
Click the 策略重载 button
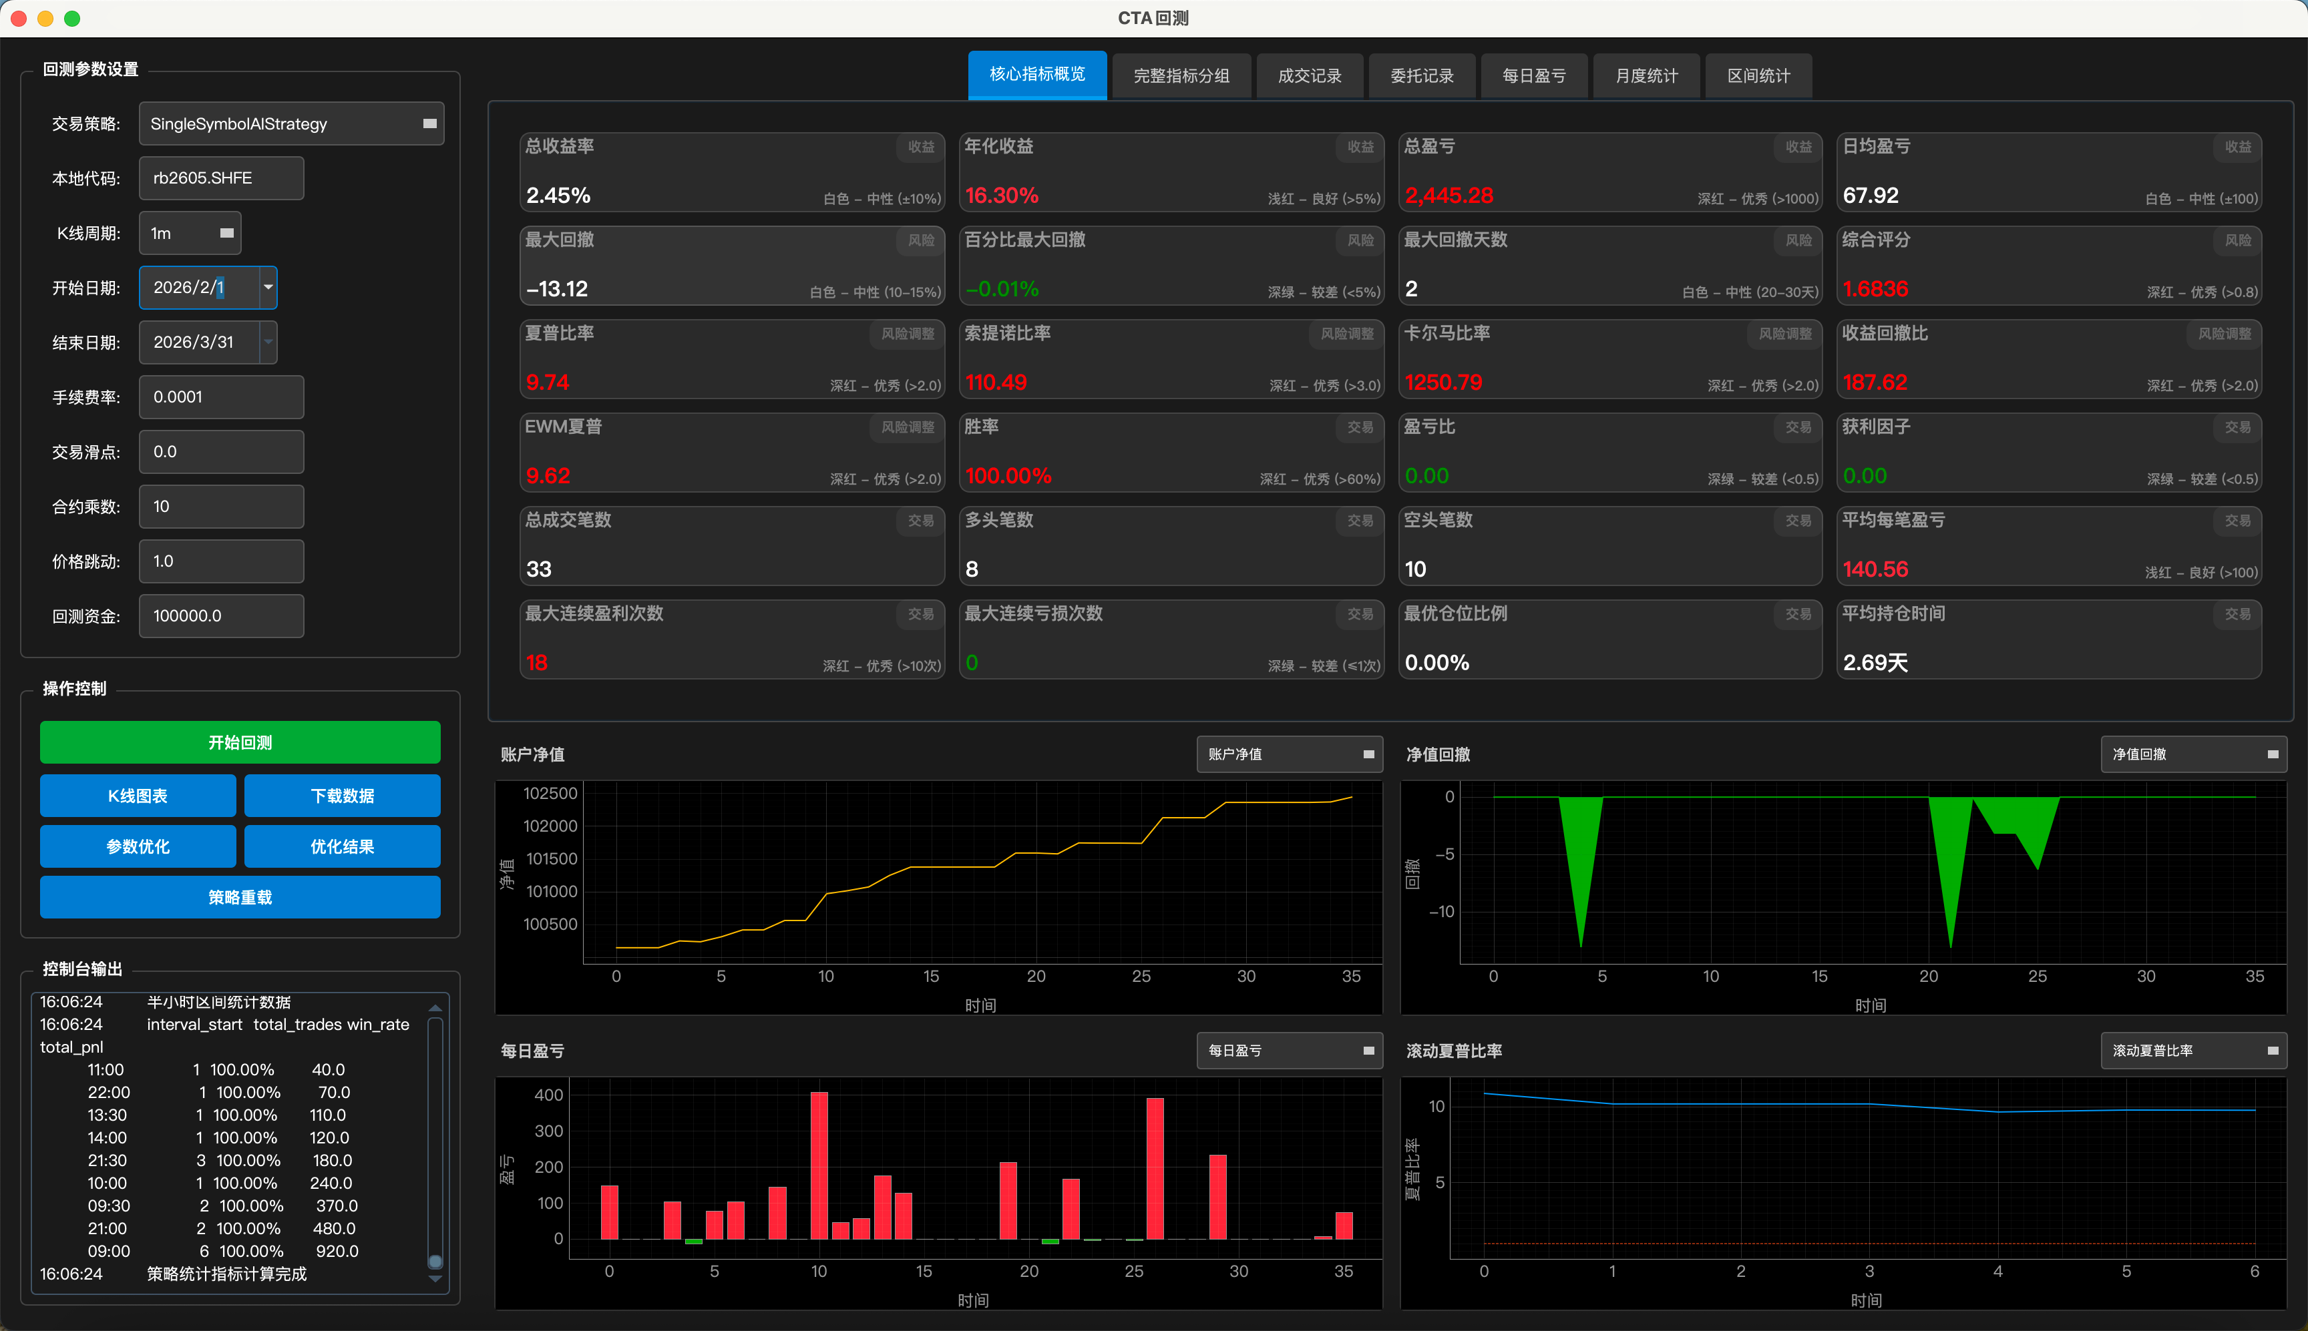[240, 896]
